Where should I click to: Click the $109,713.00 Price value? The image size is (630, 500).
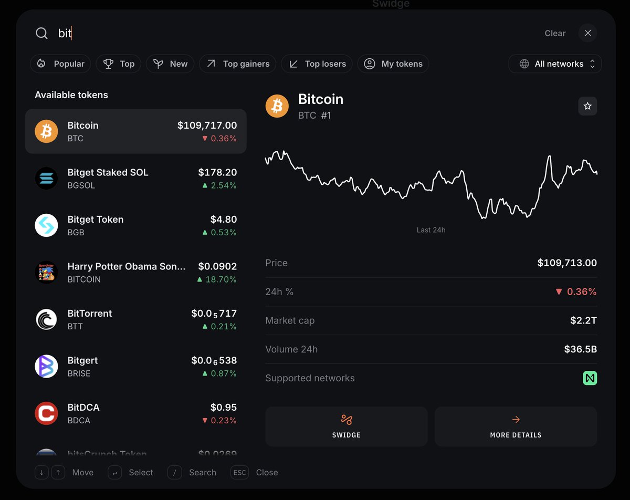pos(567,263)
